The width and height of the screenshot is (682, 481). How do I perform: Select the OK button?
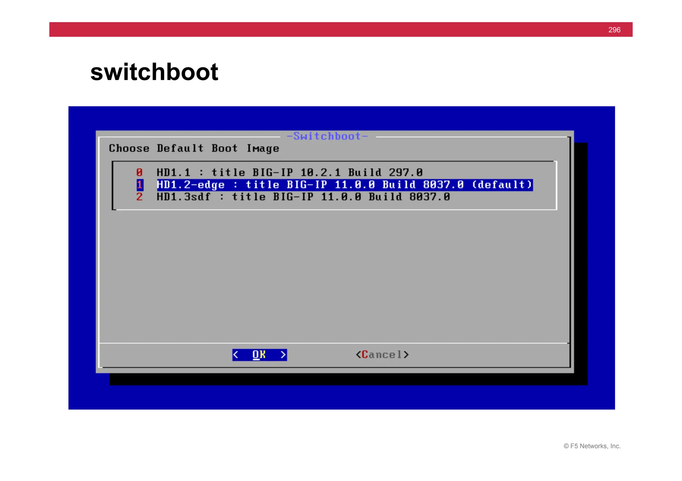tap(259, 355)
